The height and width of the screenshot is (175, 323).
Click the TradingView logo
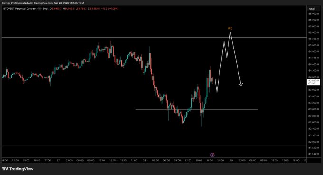pyautogui.click(x=18, y=169)
